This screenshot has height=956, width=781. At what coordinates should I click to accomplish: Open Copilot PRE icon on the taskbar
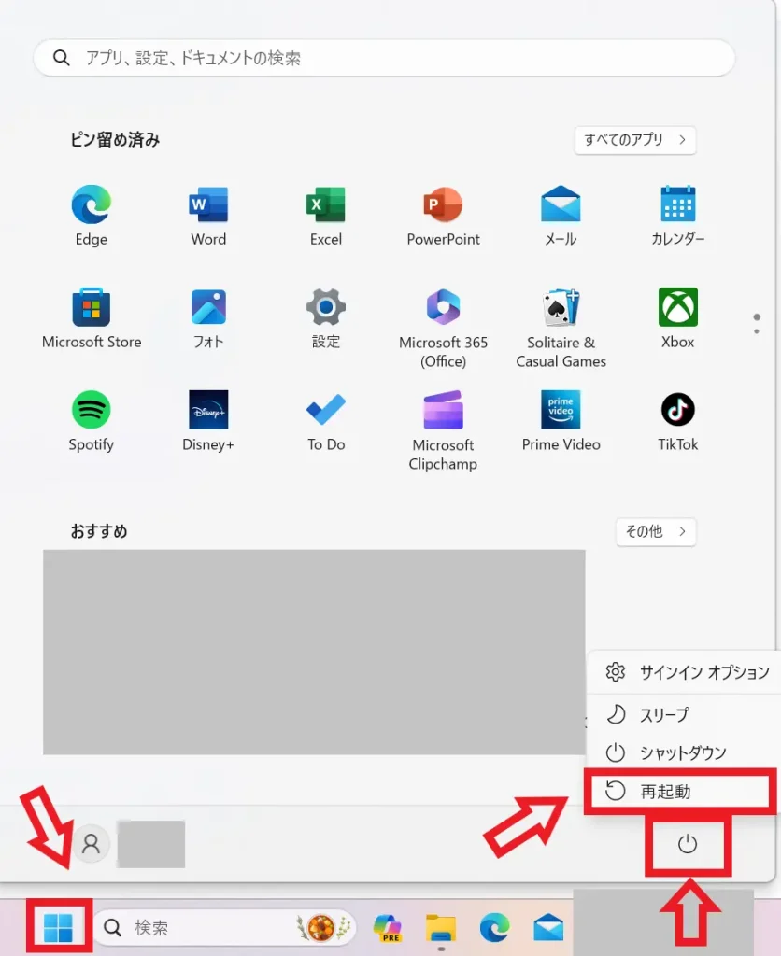click(388, 928)
